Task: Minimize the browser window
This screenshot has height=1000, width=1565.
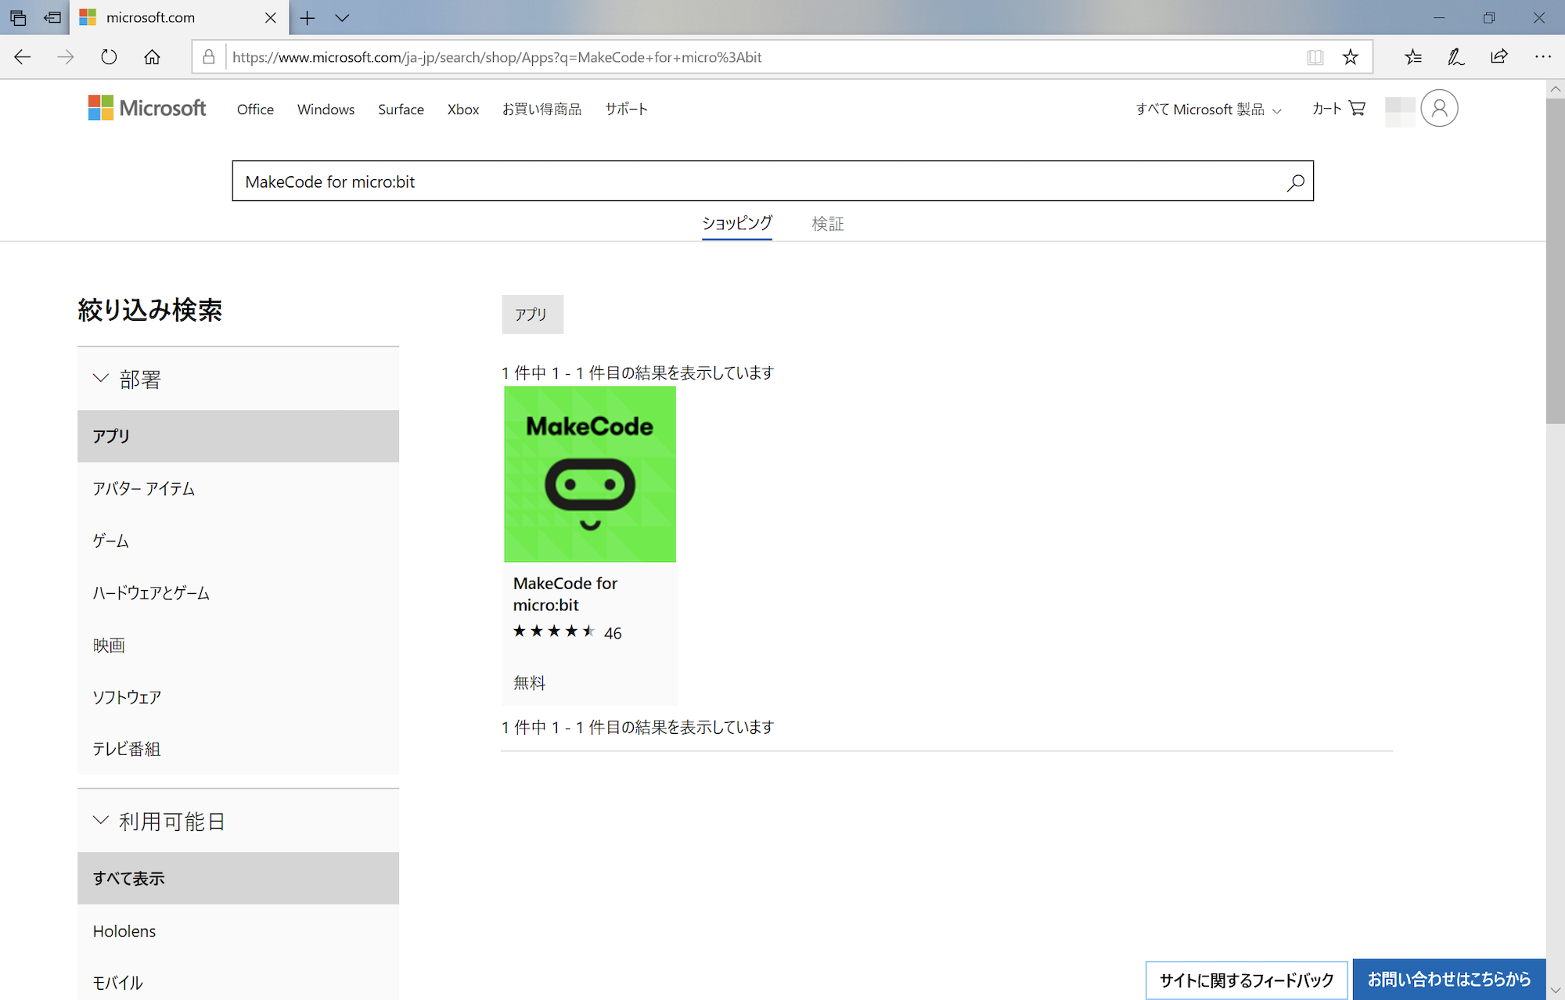Action: pyautogui.click(x=1439, y=18)
